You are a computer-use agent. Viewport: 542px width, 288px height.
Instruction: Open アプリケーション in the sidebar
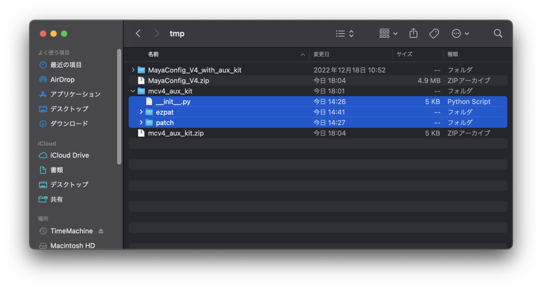[x=75, y=94]
